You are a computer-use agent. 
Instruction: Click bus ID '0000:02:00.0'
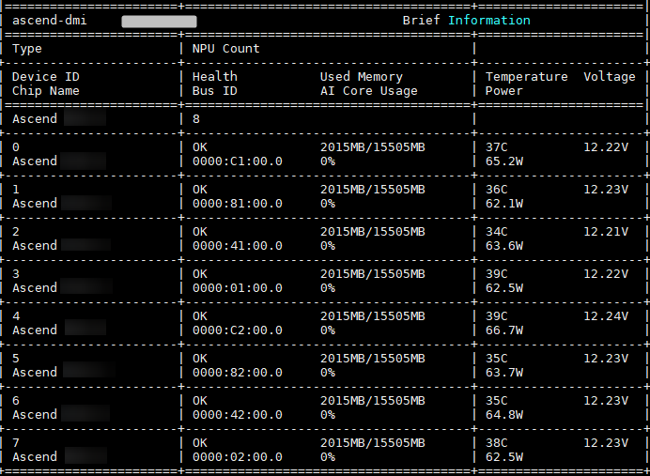tap(237, 457)
